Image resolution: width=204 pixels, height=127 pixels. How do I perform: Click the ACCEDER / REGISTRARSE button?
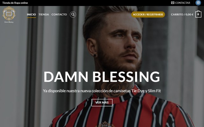(148, 15)
